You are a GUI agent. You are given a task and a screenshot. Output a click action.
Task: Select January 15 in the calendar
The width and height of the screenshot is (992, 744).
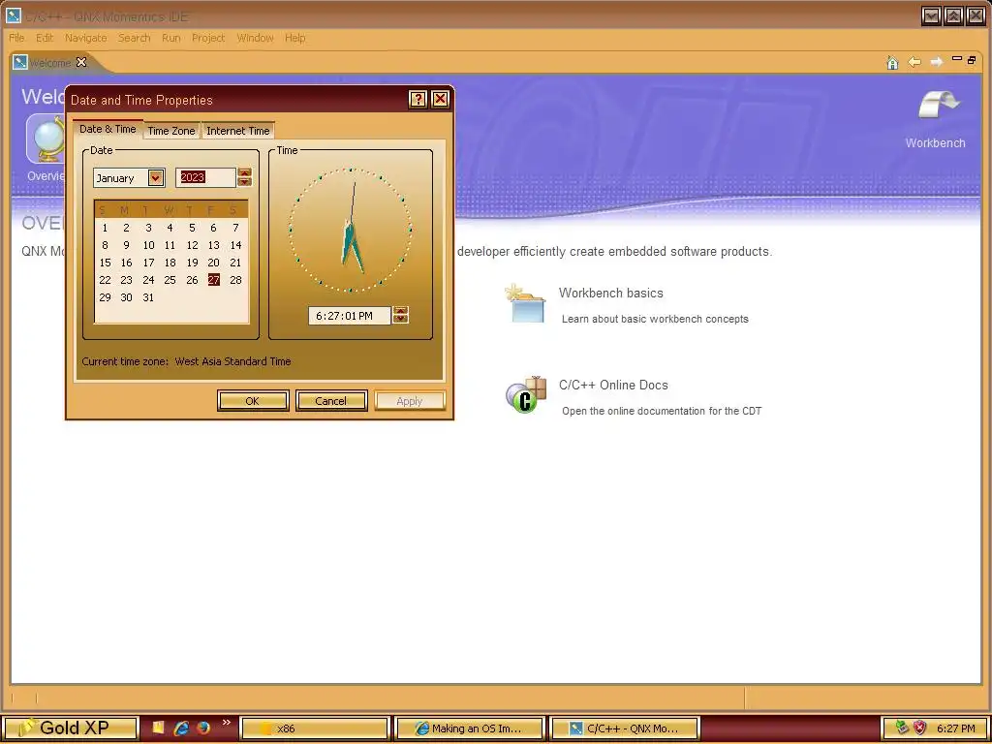105,263
